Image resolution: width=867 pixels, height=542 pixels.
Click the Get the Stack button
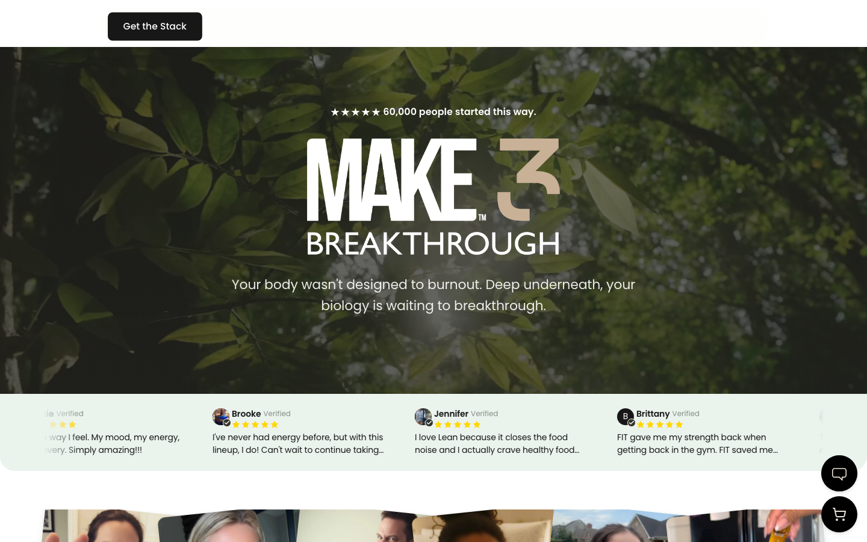[x=155, y=26]
